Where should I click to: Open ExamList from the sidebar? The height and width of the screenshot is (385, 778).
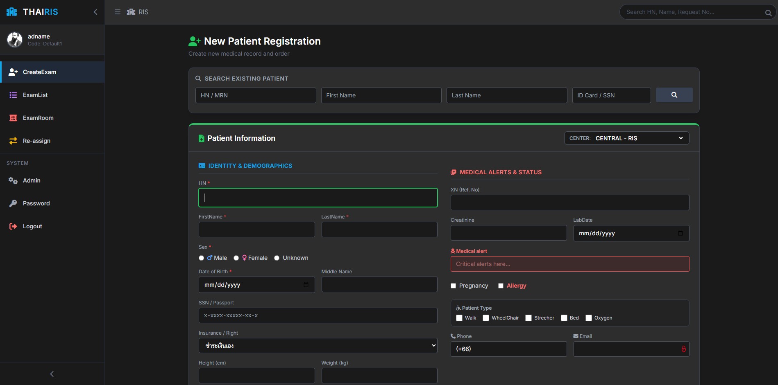click(x=35, y=95)
